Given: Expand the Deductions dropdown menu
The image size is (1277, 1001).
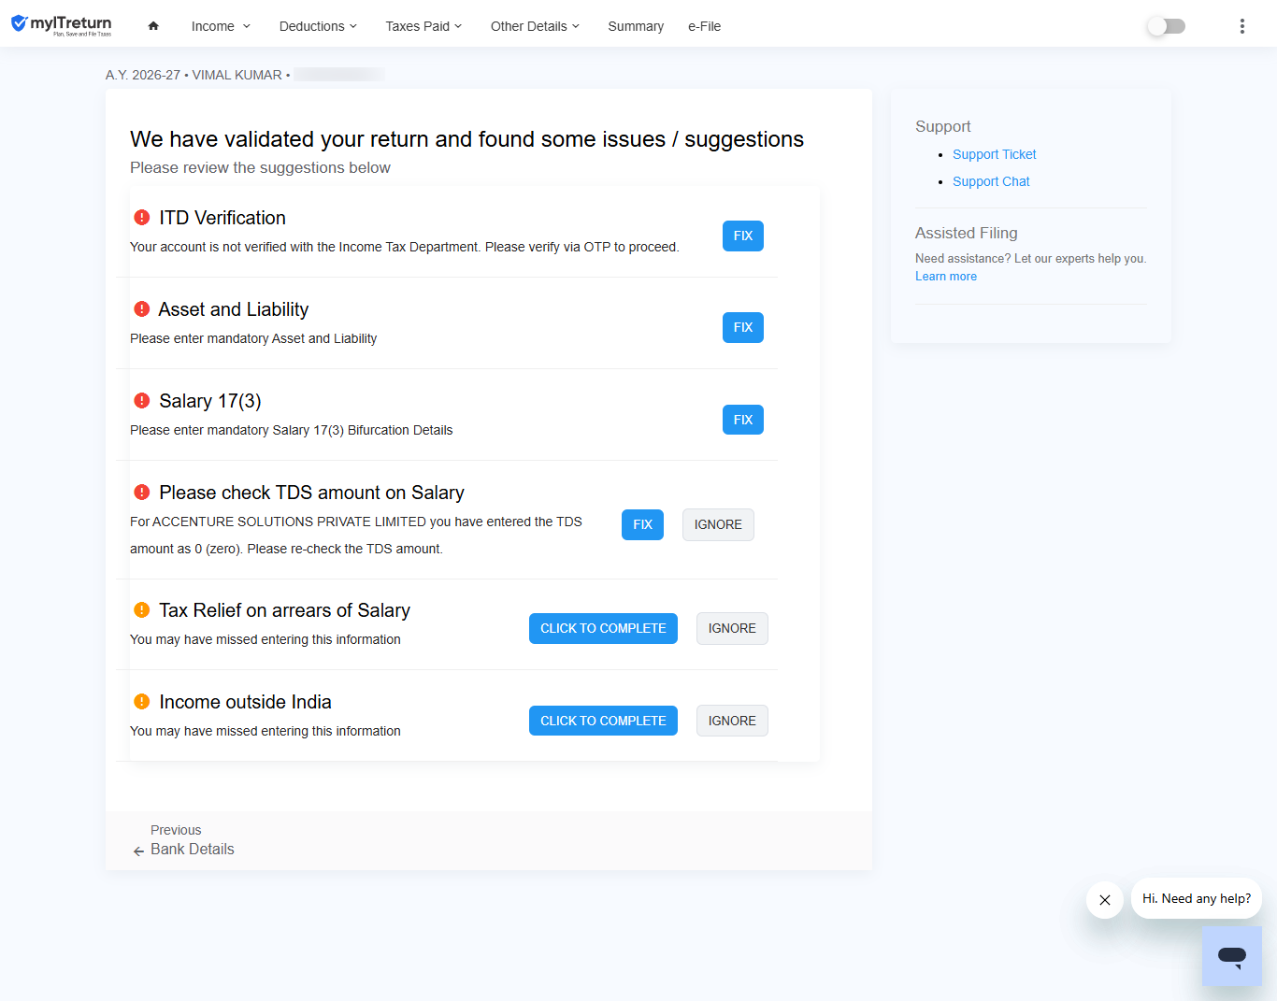Looking at the screenshot, I should point(318,26).
